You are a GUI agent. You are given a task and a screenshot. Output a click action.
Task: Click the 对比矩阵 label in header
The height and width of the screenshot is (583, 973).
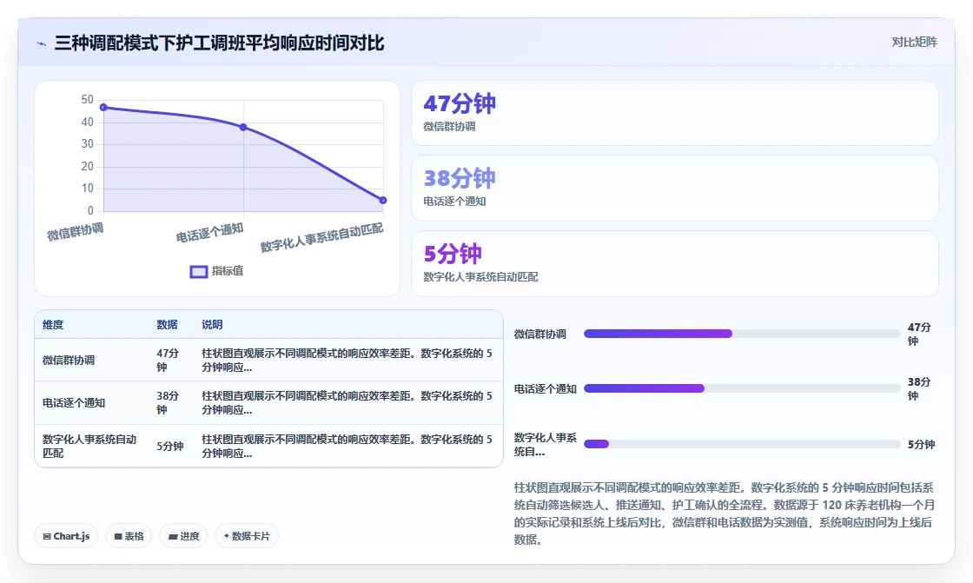914,43
